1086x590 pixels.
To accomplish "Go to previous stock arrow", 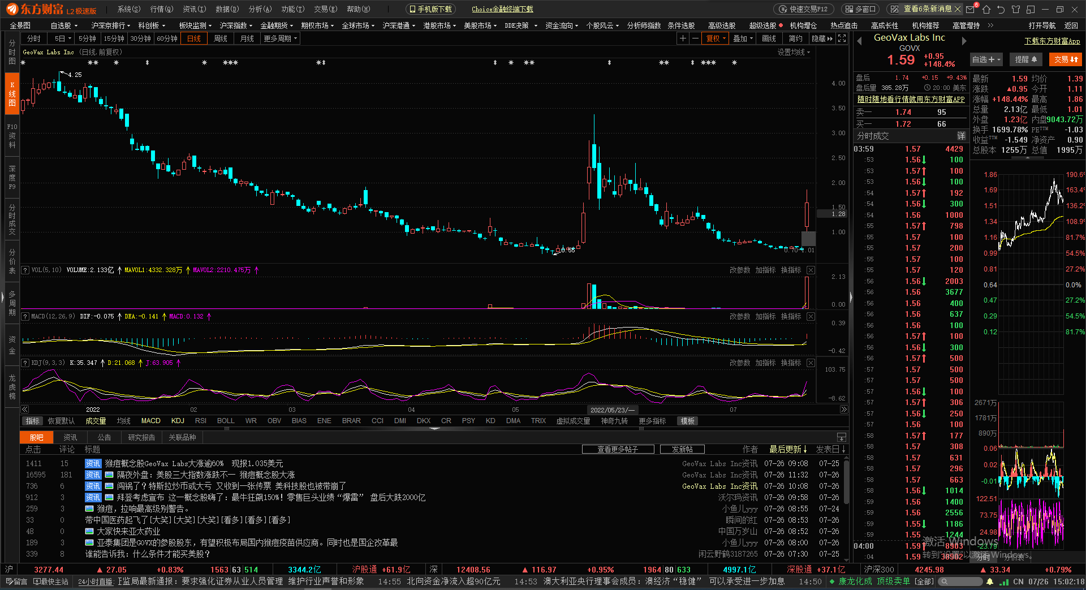I will [859, 41].
